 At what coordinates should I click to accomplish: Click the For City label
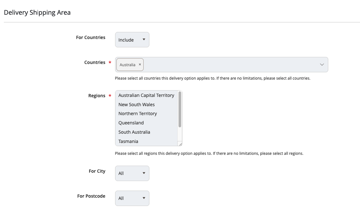click(x=97, y=171)
